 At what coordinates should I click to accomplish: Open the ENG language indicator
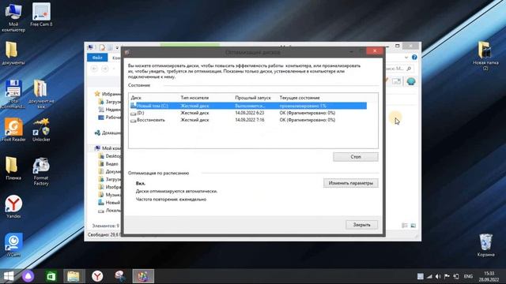pyautogui.click(x=468, y=276)
